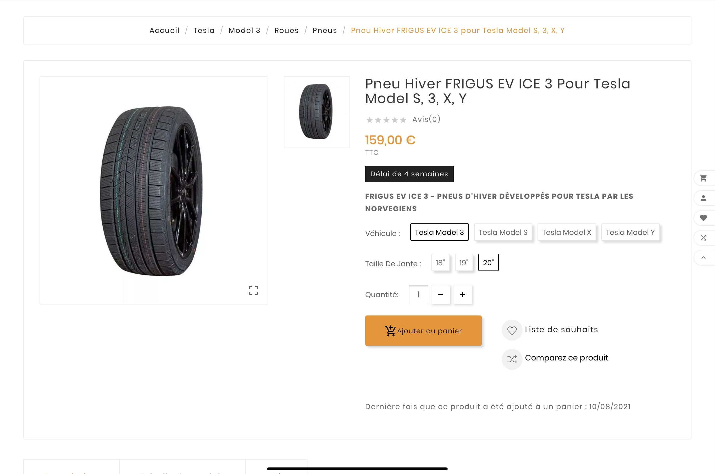The image size is (715, 474).
Task: Click the heart icon beside Liste de souhaits
Action: [x=512, y=330]
